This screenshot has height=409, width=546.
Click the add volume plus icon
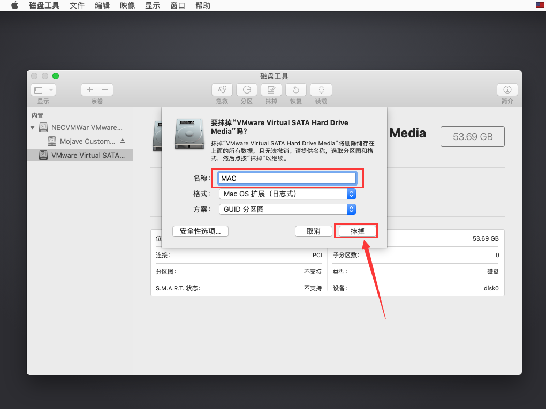[89, 90]
